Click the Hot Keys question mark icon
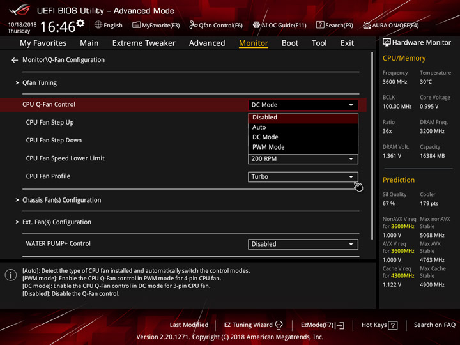The width and height of the screenshot is (460, 345). click(393, 325)
